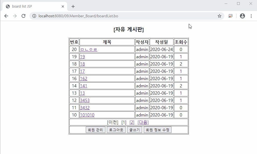Maximize the browser window
The height and width of the screenshot is (154, 257).
(x=238, y=4)
